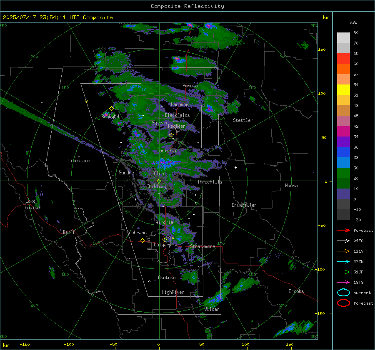The width and height of the screenshot is (375, 350).
Task: Click the orange 111V arrow icon
Action: coord(343,251)
